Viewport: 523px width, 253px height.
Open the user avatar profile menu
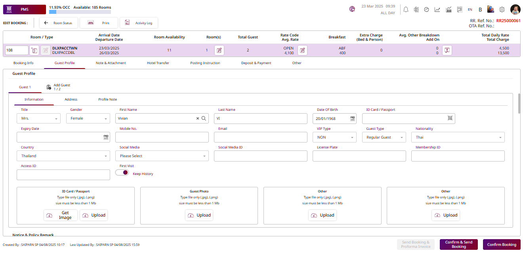point(515,10)
